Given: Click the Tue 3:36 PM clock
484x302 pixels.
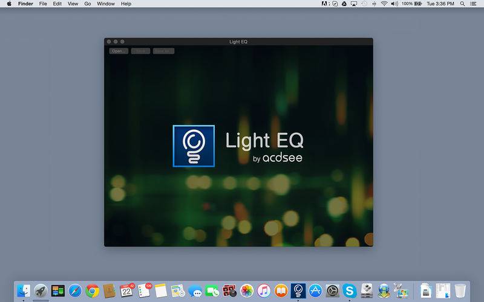Looking at the screenshot, I should (440, 4).
